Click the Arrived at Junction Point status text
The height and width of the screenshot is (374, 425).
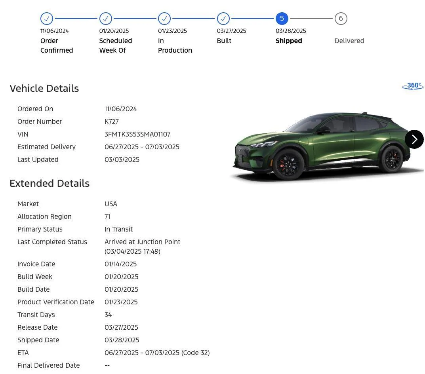click(x=142, y=242)
